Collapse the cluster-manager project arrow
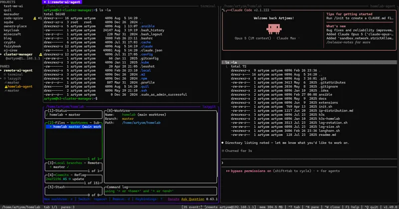This screenshot has width=399, height=209. (1, 54)
